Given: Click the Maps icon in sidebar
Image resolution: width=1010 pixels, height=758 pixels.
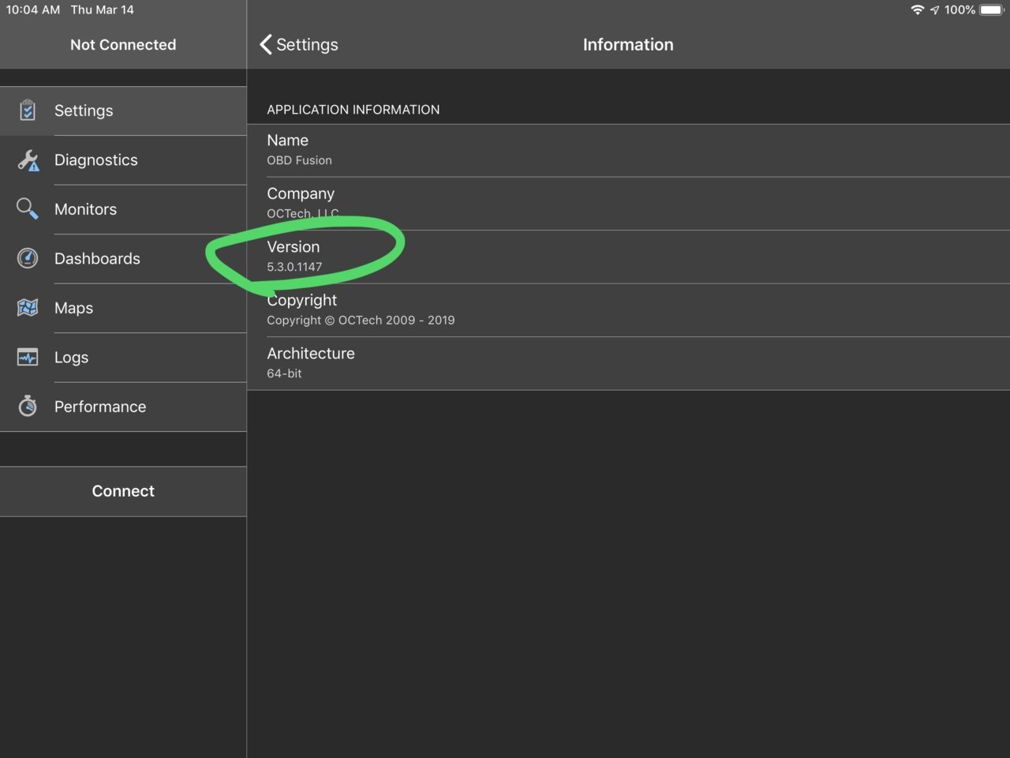Looking at the screenshot, I should [28, 308].
